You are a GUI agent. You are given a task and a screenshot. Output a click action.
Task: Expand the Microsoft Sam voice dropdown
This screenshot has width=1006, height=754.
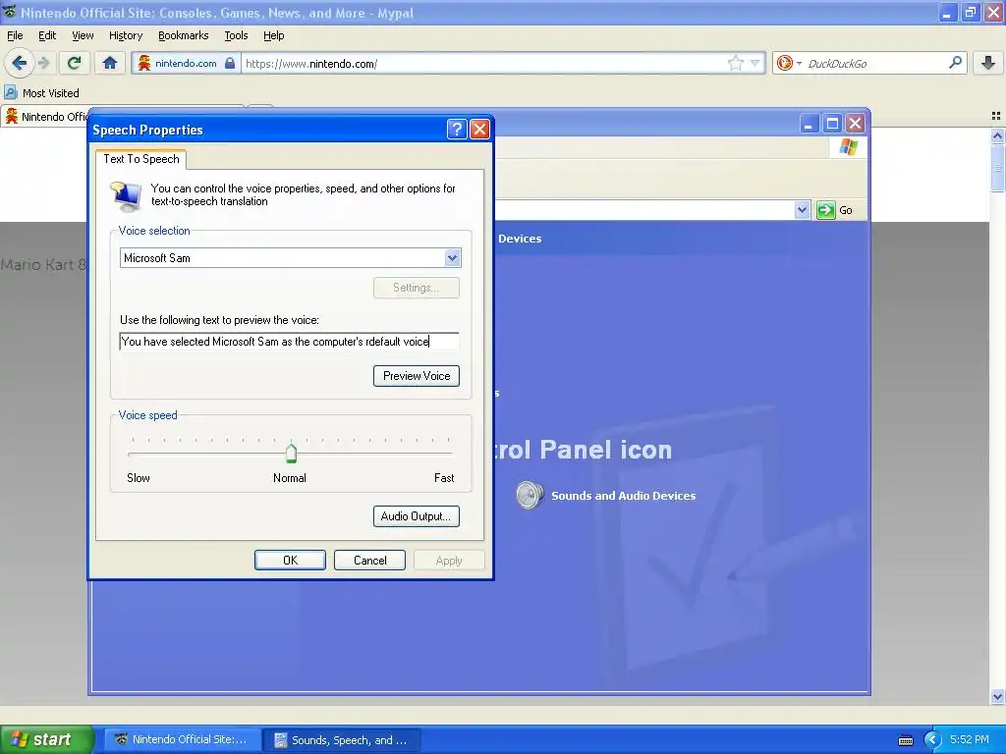coord(452,258)
